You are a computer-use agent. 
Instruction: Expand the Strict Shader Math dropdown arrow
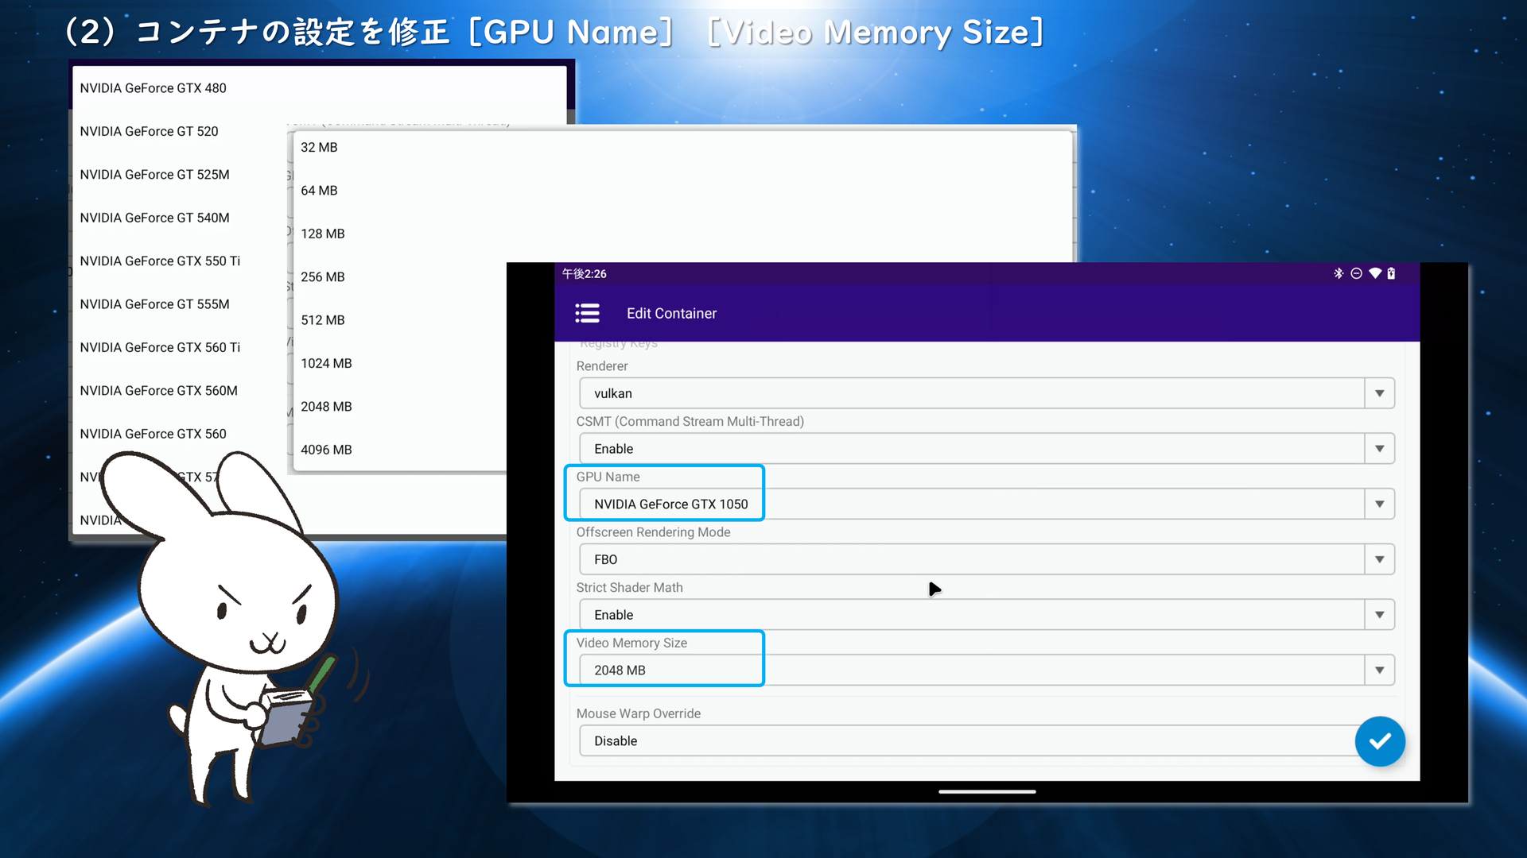click(1380, 615)
